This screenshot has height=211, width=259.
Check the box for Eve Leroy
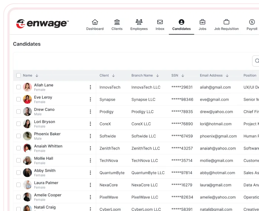pos(18,100)
